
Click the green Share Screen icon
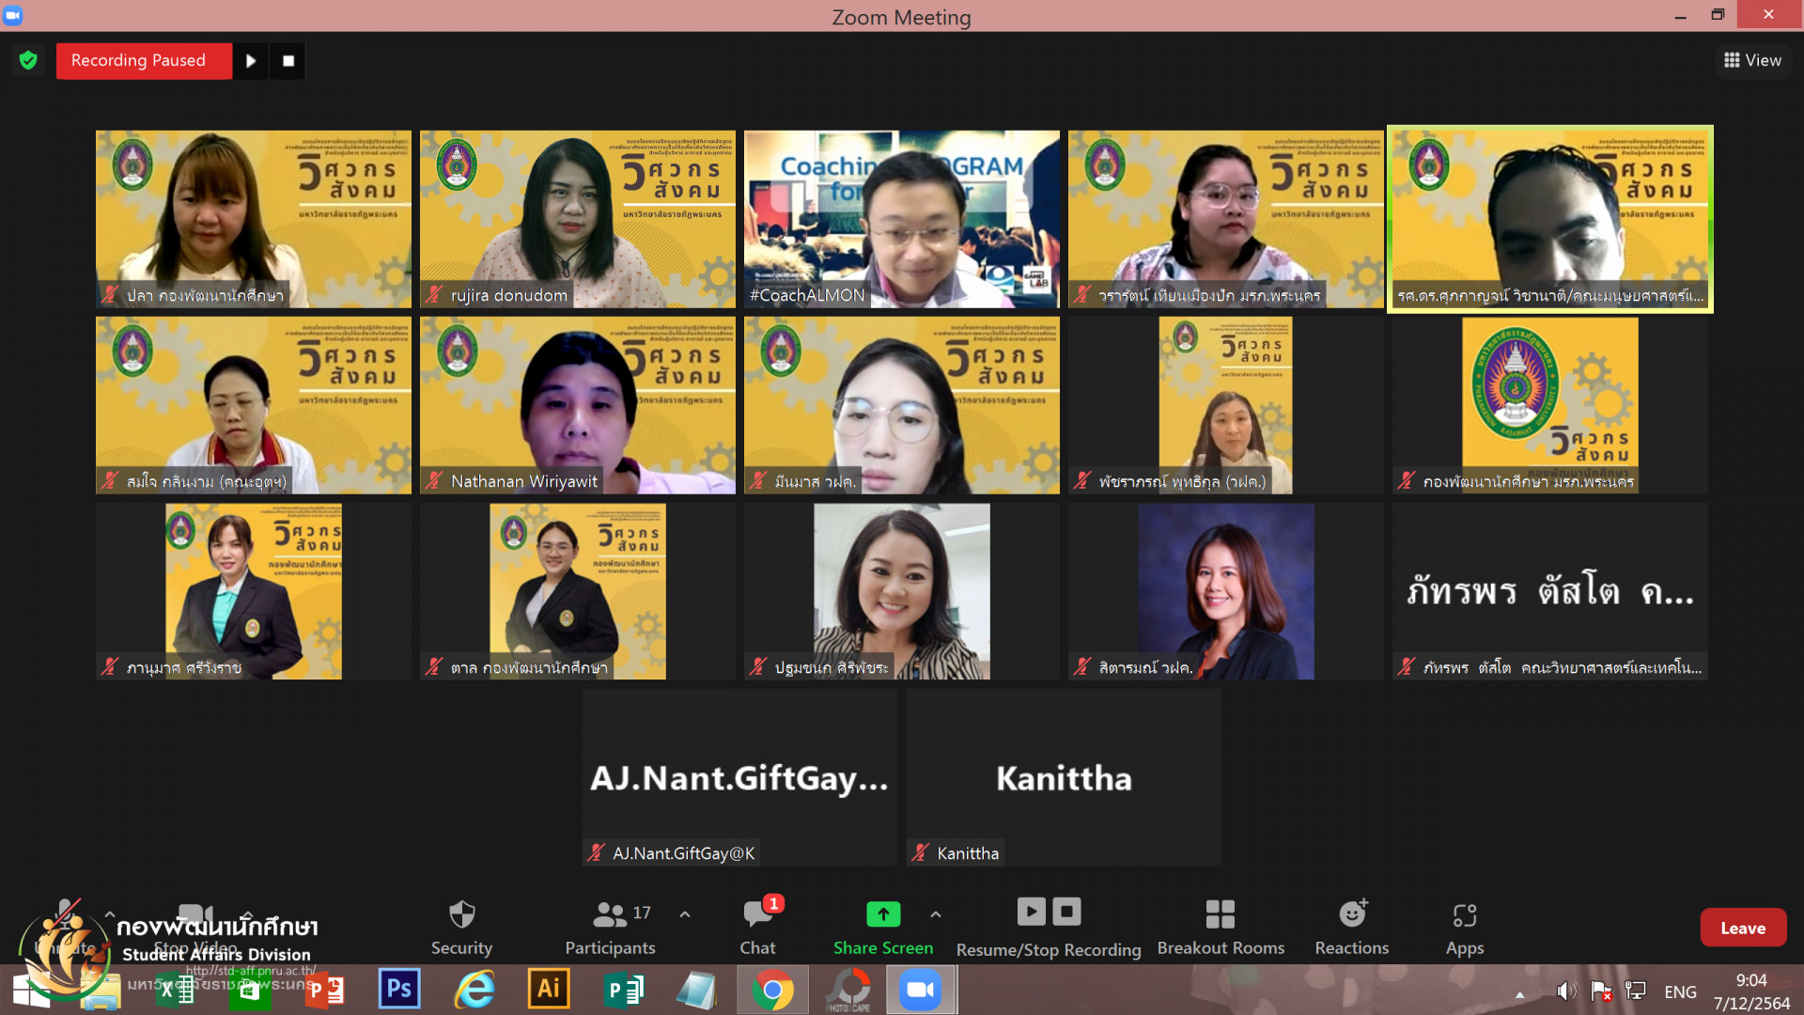pos(882,913)
